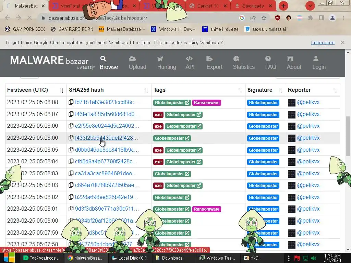Open the API documentation page
Viewport: 351px width, 263px height.
(190, 63)
